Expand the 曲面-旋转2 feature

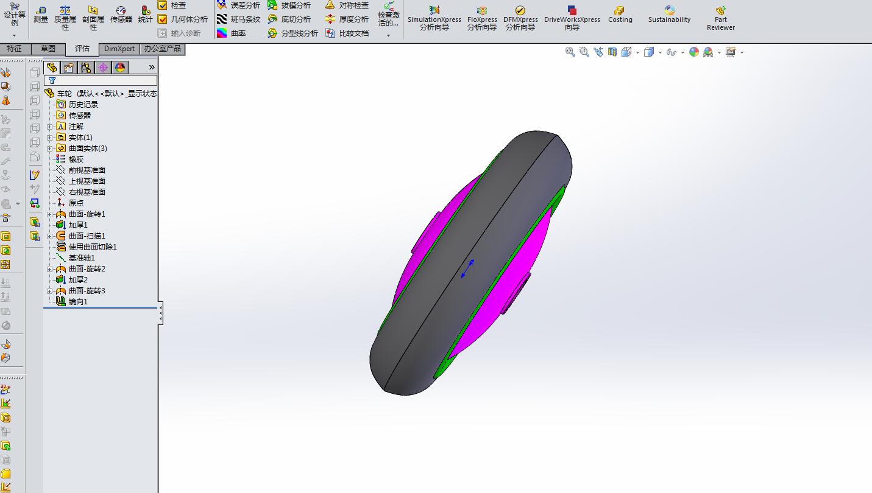click(x=50, y=269)
